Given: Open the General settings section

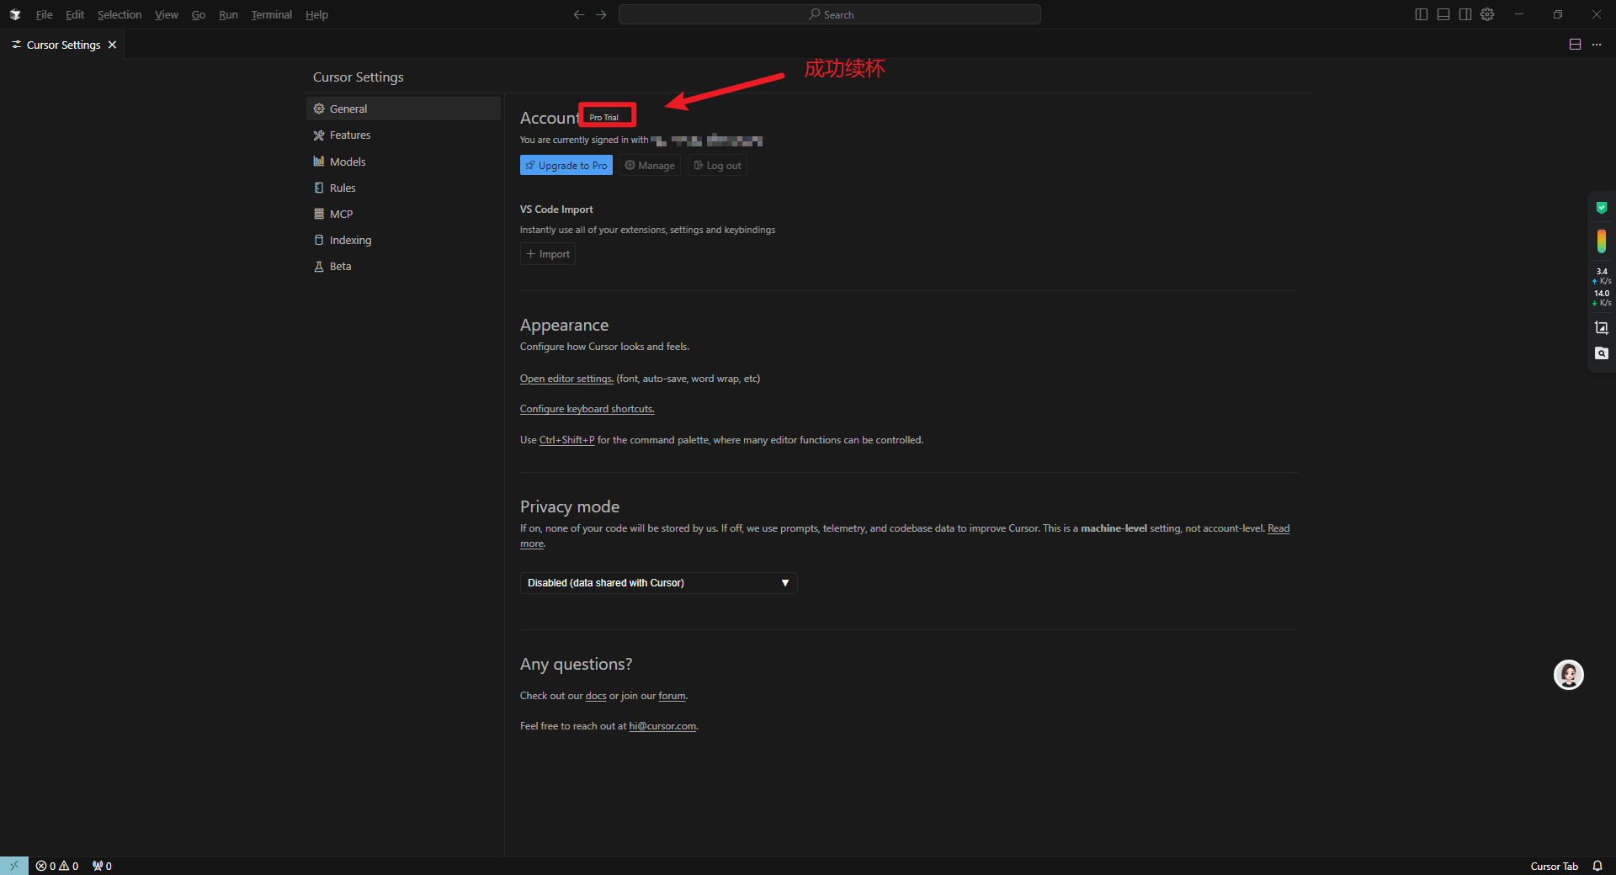Looking at the screenshot, I should coord(403,109).
